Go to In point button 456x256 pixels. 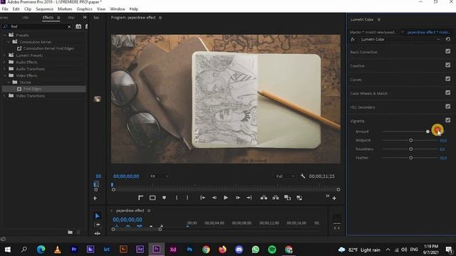click(x=202, y=198)
